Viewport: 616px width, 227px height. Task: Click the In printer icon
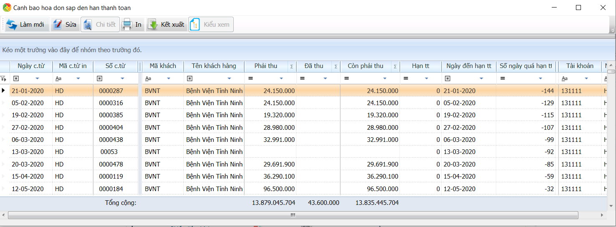[127, 25]
